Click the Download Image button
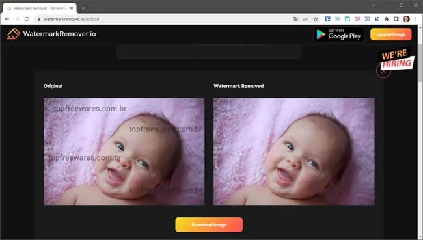The width and height of the screenshot is (423, 240). coord(209,224)
